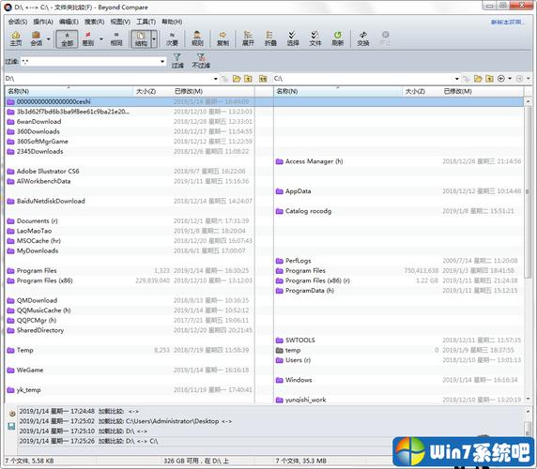537x469 pixels.
Task: Sort right pane by 名称(N) column
Action: [x=338, y=91]
